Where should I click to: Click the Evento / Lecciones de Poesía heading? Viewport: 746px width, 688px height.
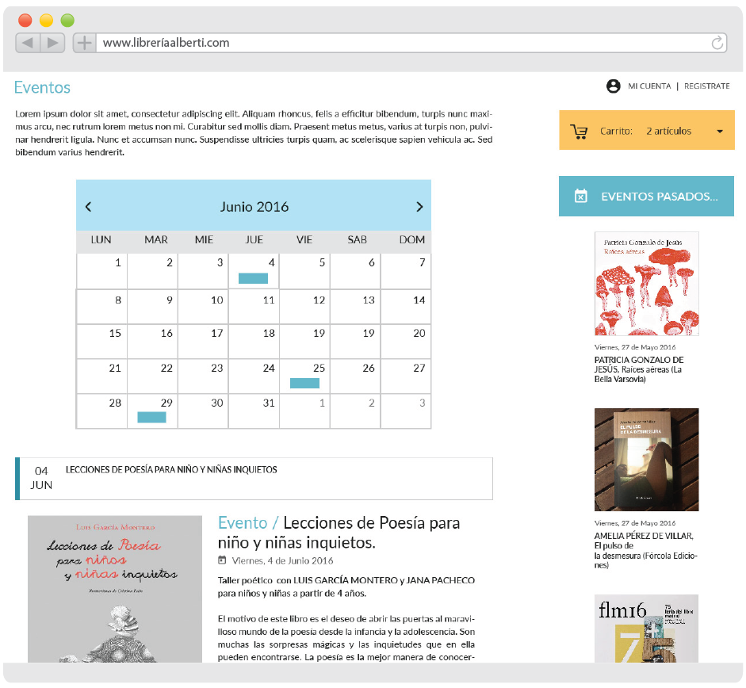pos(339,533)
